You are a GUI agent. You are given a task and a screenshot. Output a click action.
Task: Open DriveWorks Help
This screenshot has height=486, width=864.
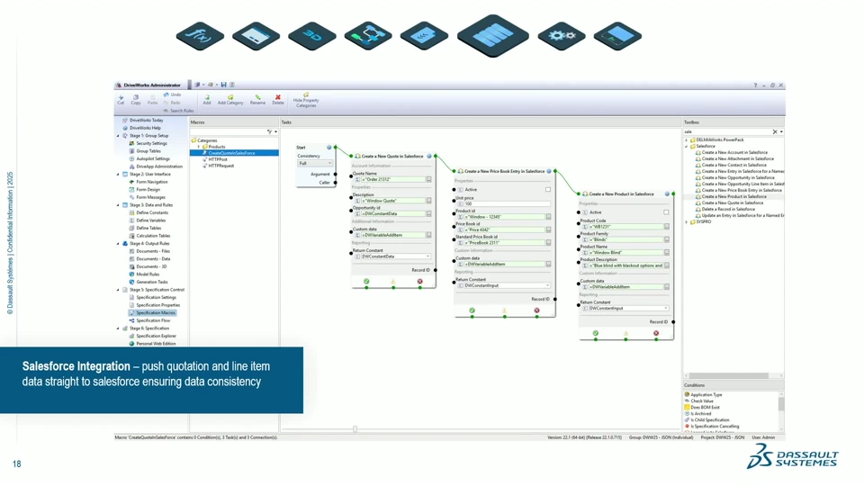click(145, 128)
